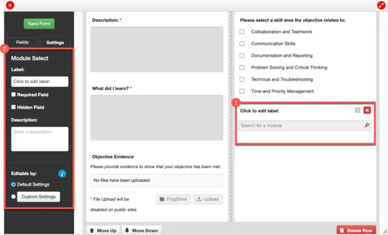Delete the module select field with red X
388x235 pixels.
pyautogui.click(x=367, y=110)
